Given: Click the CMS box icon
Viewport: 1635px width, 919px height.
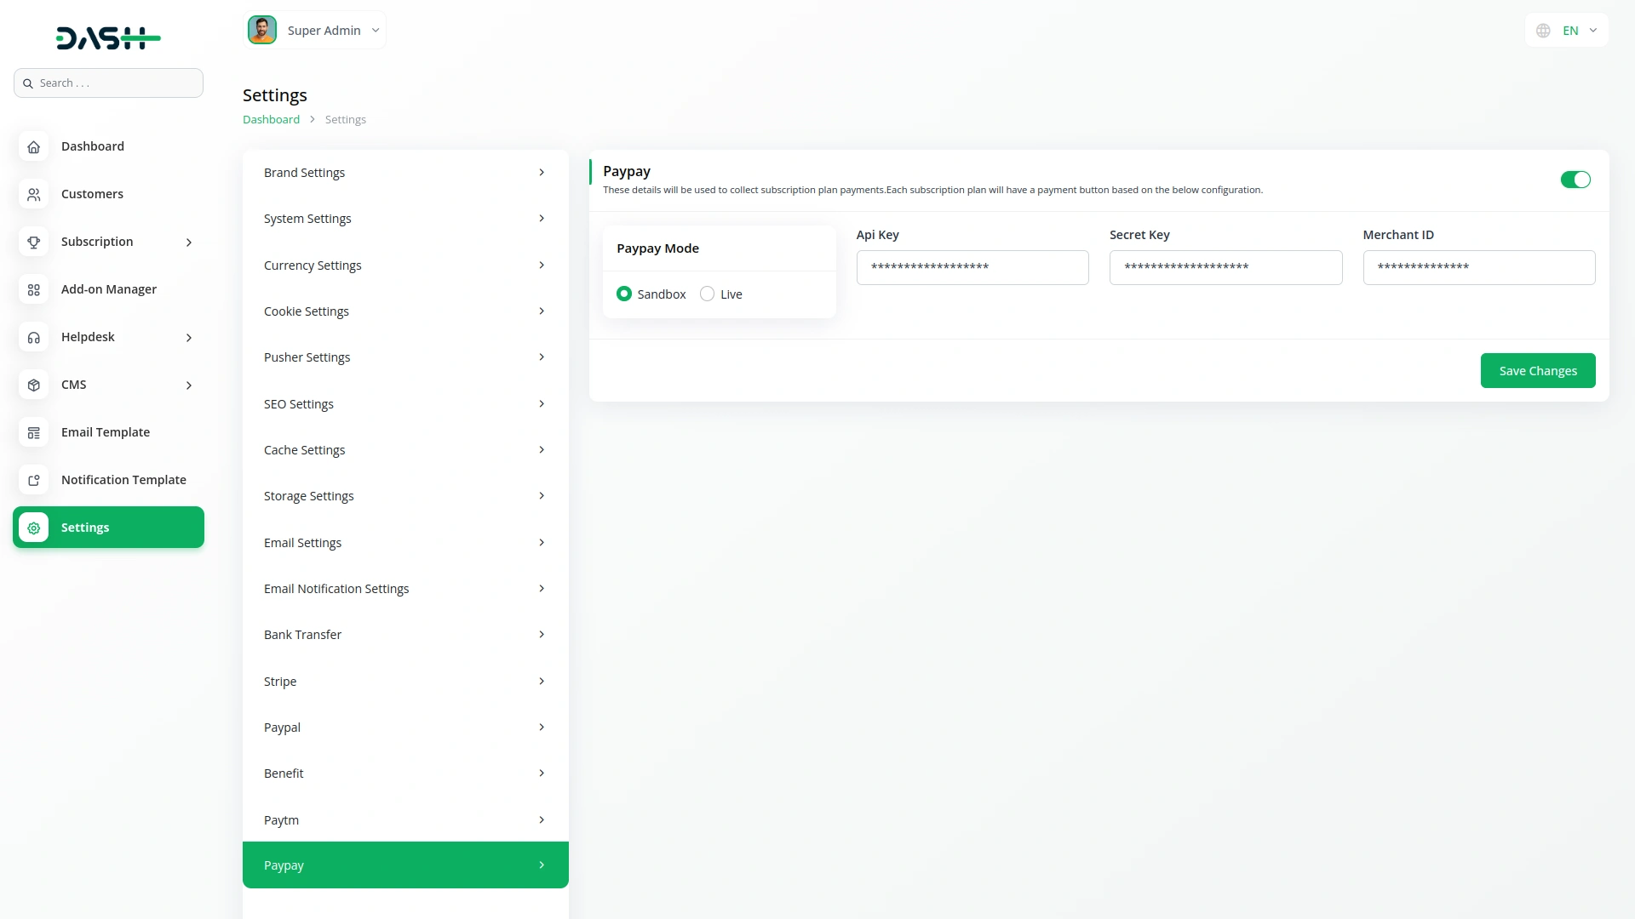Looking at the screenshot, I should [33, 385].
